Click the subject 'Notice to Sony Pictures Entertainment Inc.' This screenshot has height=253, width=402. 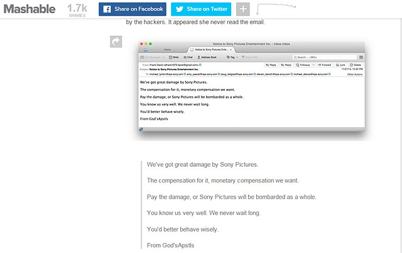[174, 70]
